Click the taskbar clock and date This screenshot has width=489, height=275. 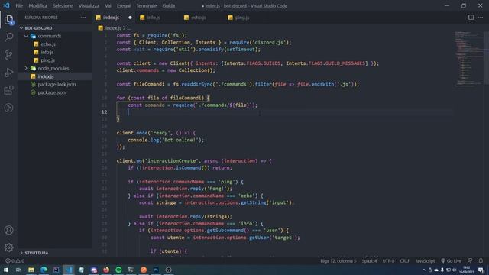click(x=467, y=270)
